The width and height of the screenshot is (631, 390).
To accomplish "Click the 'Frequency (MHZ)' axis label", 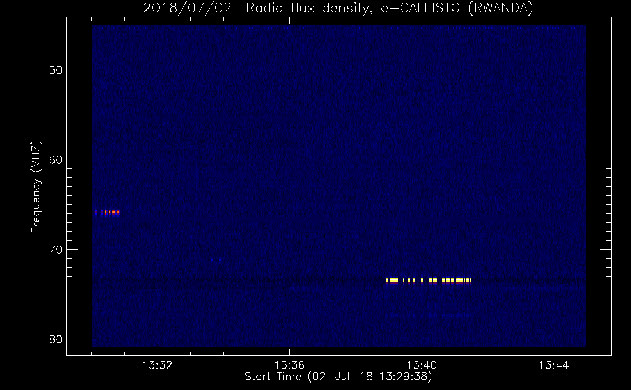I will (x=35, y=187).
